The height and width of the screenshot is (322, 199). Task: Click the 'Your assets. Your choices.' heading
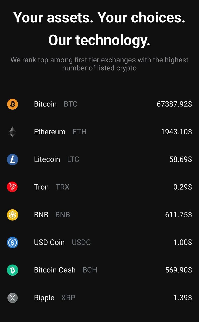pyautogui.click(x=99, y=18)
